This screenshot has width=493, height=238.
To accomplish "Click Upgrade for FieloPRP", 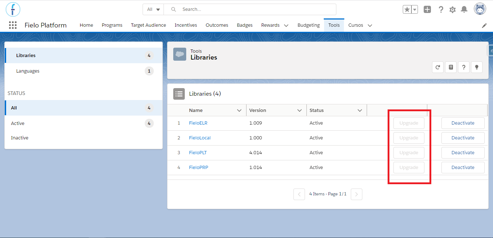I will tap(409, 168).
